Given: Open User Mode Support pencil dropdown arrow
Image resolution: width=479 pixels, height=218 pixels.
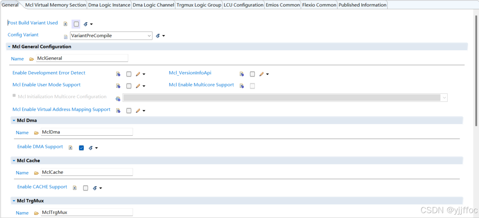Looking at the screenshot, I should [x=144, y=86].
